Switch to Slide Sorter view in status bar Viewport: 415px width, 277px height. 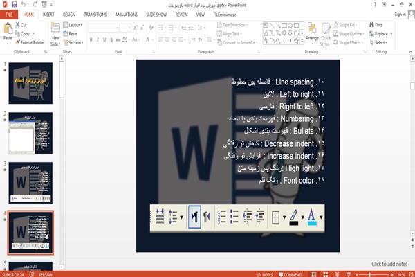[326, 274]
